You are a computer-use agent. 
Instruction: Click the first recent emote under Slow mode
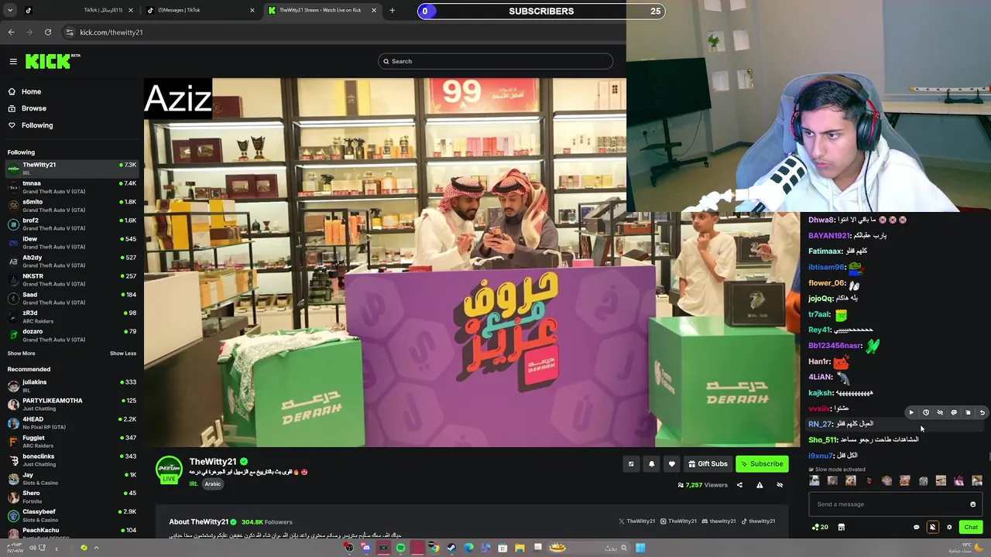coord(814,480)
